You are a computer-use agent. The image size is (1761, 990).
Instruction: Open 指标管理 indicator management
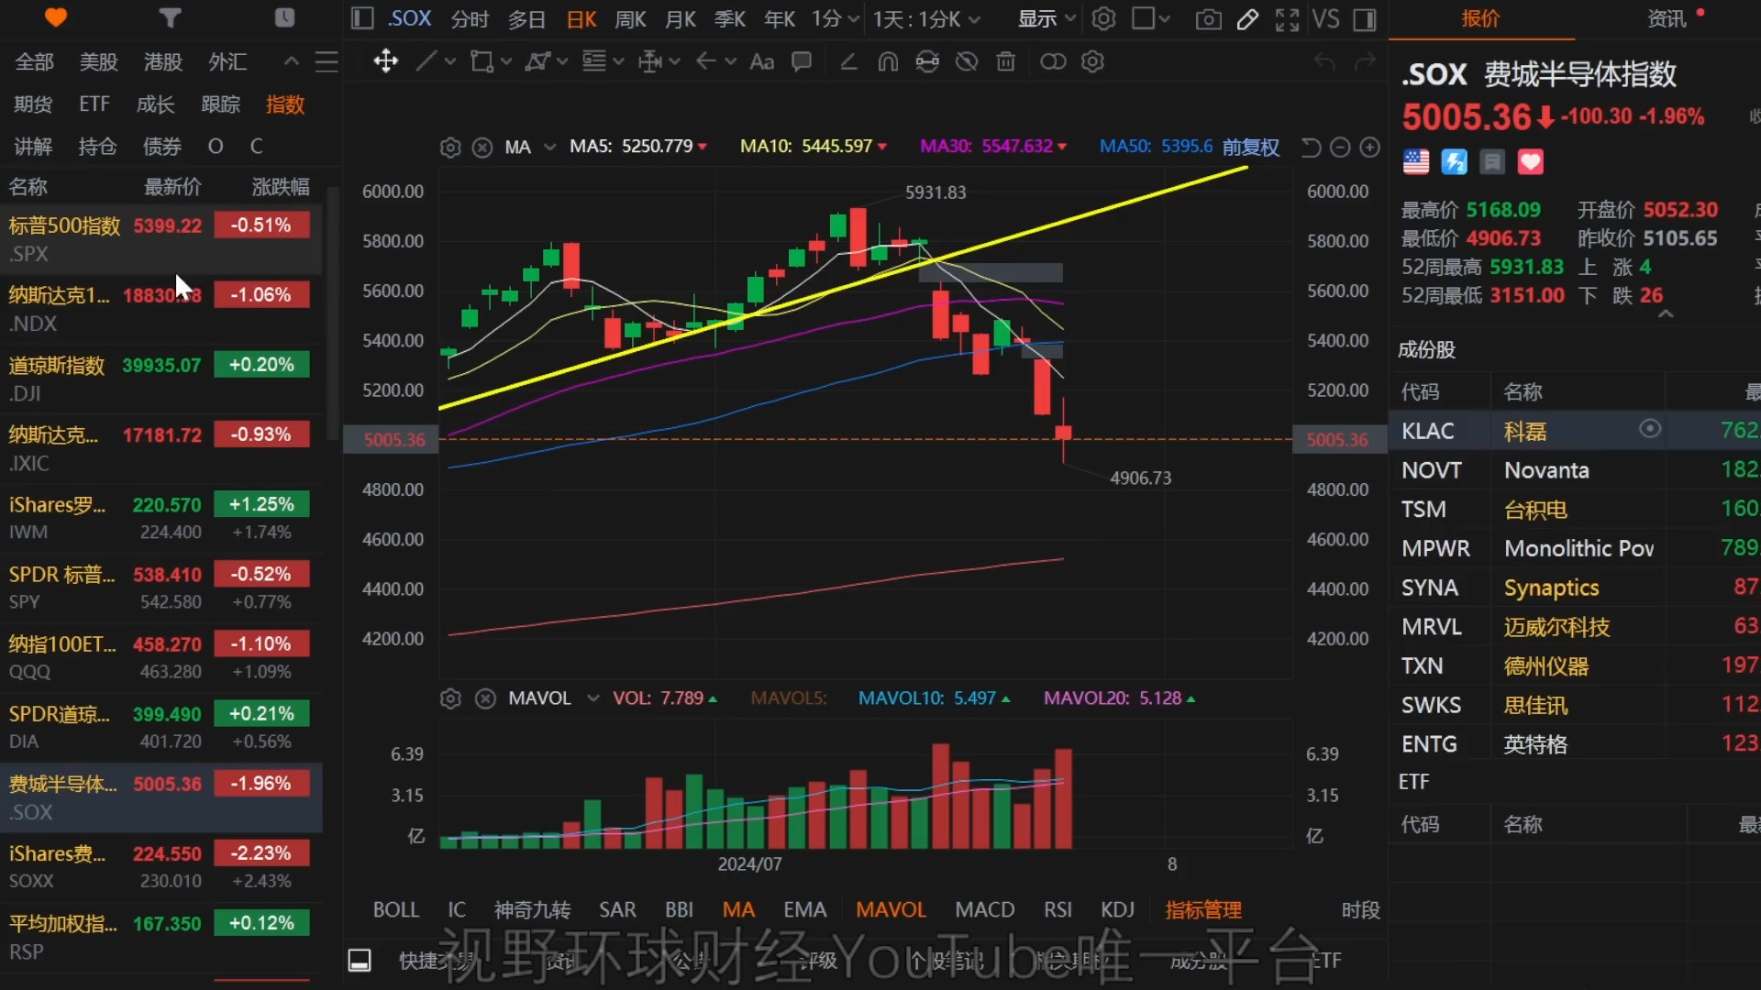(x=1202, y=909)
